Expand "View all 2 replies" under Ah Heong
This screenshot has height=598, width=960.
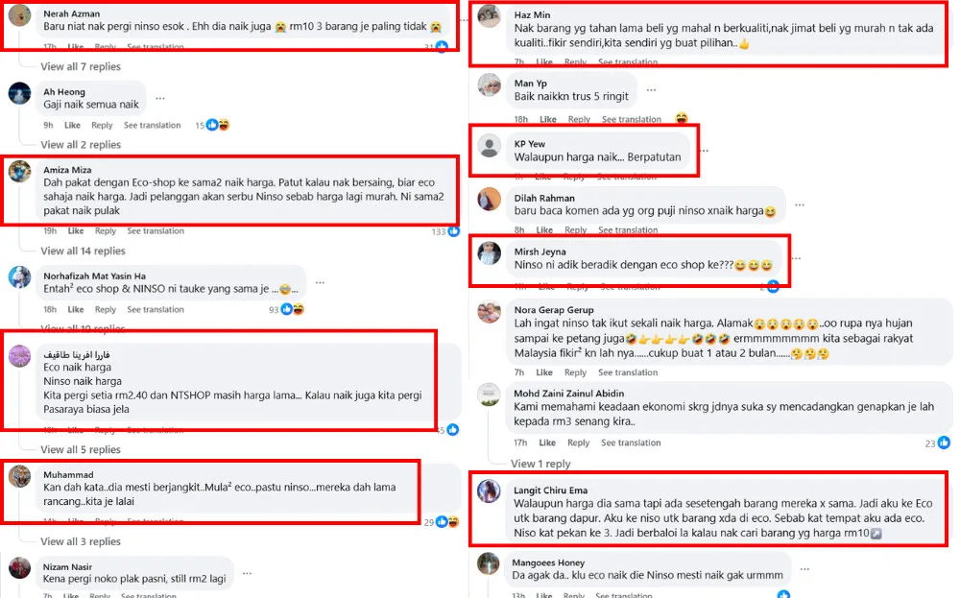[x=81, y=145]
